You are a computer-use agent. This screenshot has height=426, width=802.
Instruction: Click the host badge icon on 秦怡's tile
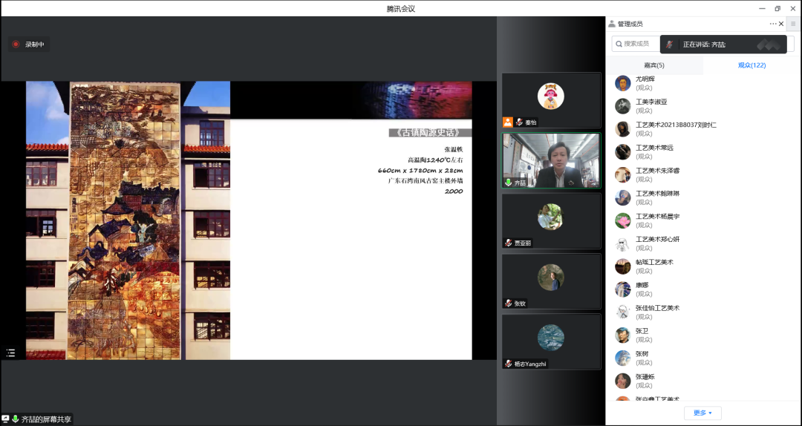[508, 122]
